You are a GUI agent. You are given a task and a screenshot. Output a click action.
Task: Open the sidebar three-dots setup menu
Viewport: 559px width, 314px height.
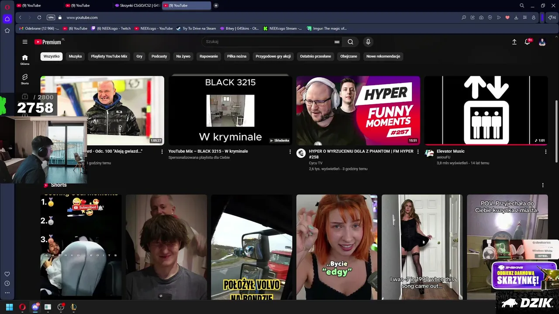click(x=7, y=293)
